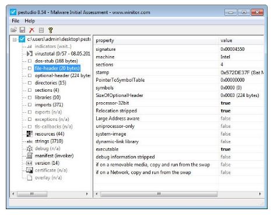The width and height of the screenshot is (274, 215).
Task: Click the left arrow of tree scrollbar
Action: point(13,194)
